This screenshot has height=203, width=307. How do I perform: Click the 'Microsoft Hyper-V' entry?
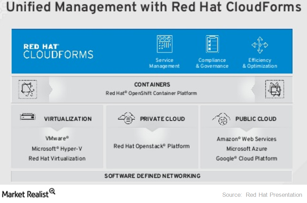(x=57, y=149)
